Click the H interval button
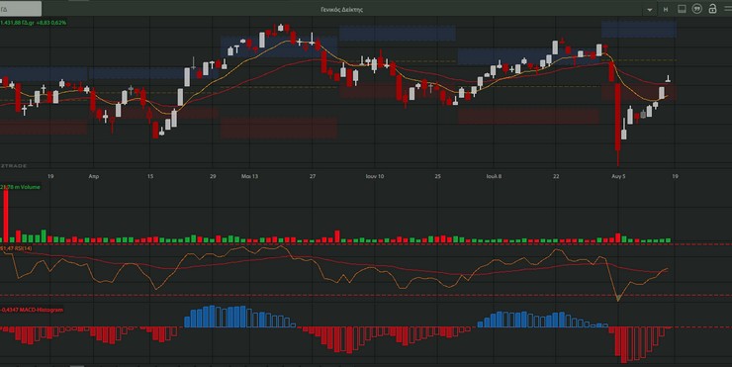The height and width of the screenshot is (367, 732). pyautogui.click(x=666, y=9)
